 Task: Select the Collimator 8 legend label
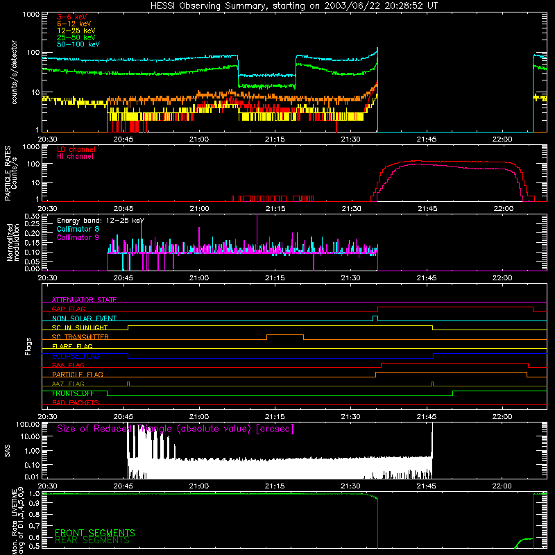78,229
